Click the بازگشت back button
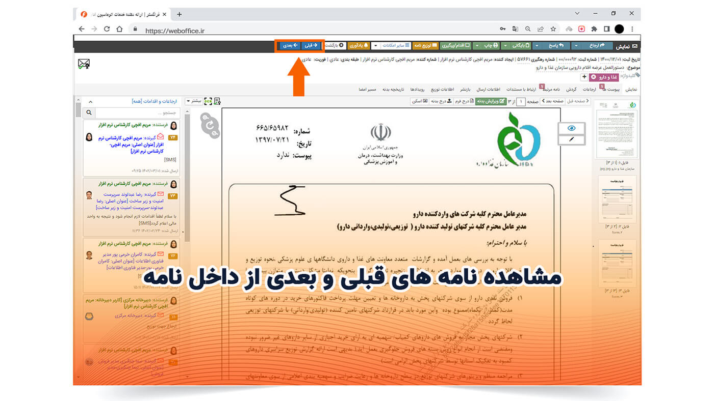 tap(335, 45)
